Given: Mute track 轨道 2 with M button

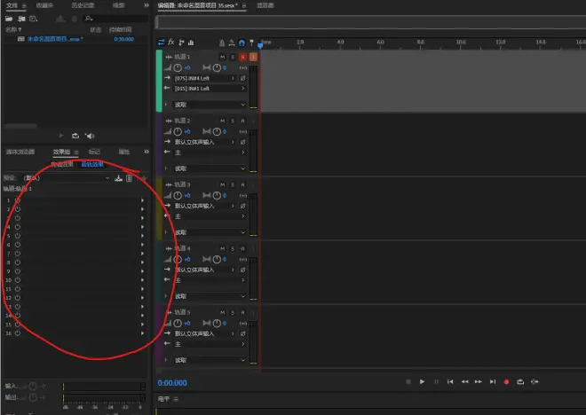Looking at the screenshot, I should pyautogui.click(x=222, y=121).
